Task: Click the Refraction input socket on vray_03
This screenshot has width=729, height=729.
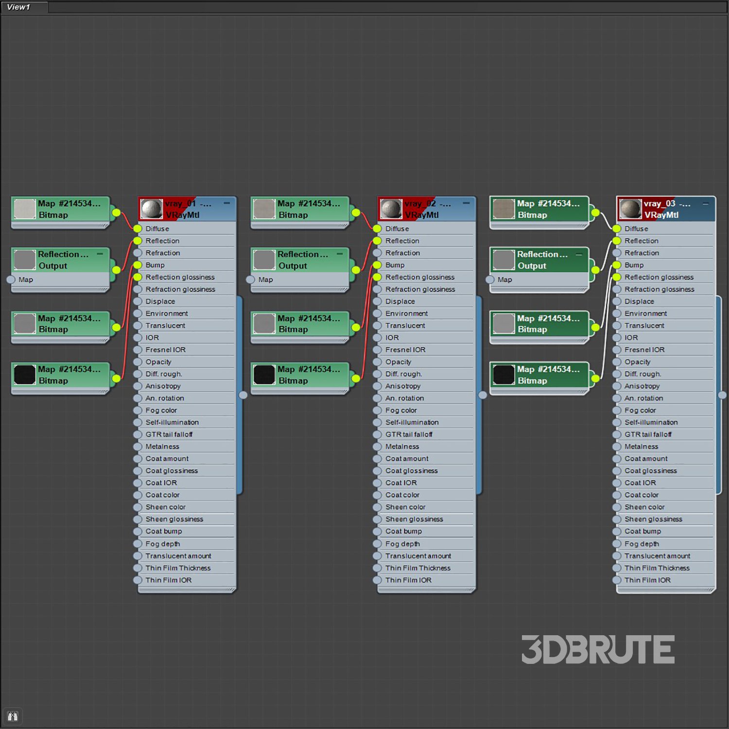Action: pos(617,253)
